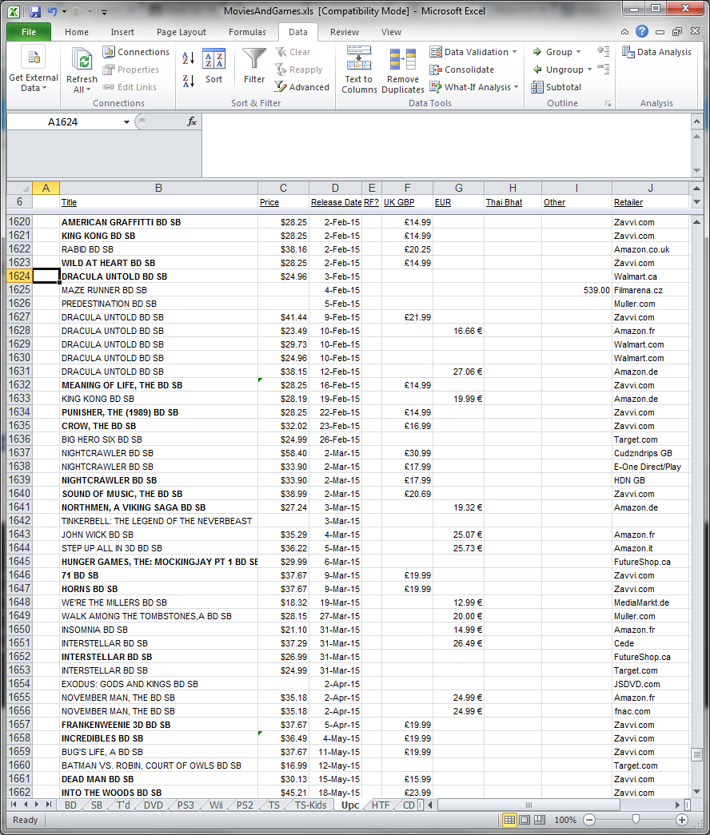Viewport: 710px width, 835px height.
Task: Switch to Insert ribbon tab
Action: tap(122, 32)
